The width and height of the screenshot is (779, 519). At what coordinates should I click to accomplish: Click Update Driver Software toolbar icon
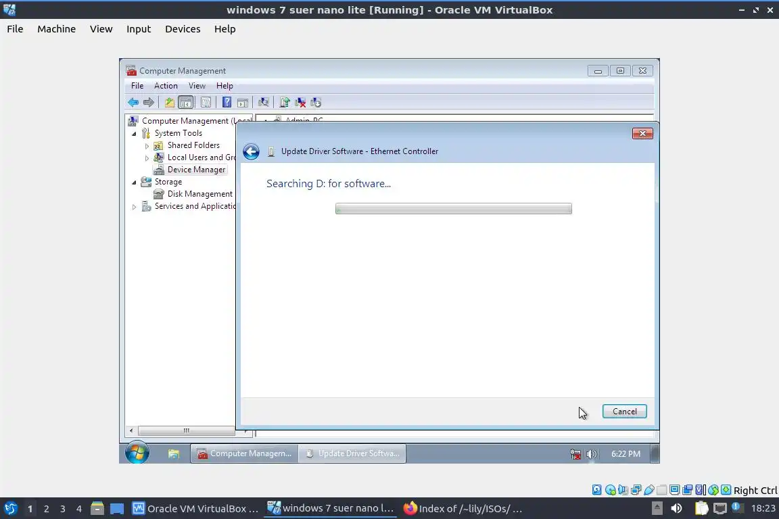tap(284, 102)
